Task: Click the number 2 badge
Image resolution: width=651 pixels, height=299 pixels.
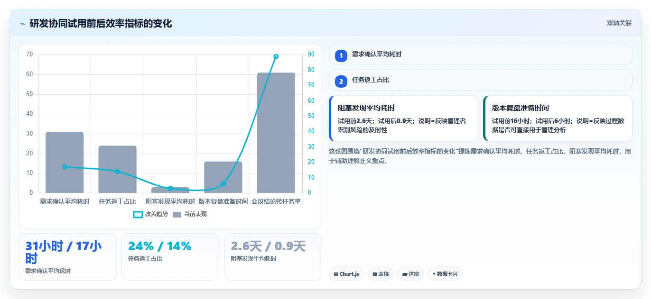Action: pos(341,82)
